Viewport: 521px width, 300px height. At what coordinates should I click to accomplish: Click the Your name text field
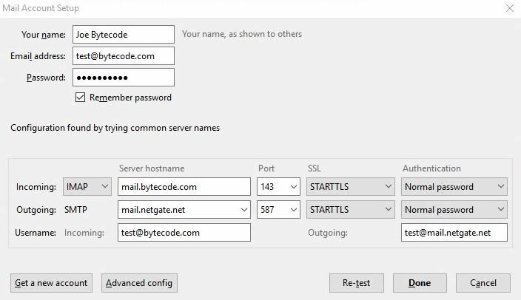click(123, 34)
